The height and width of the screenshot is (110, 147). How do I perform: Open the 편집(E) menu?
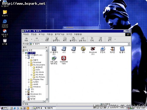tap(34, 34)
